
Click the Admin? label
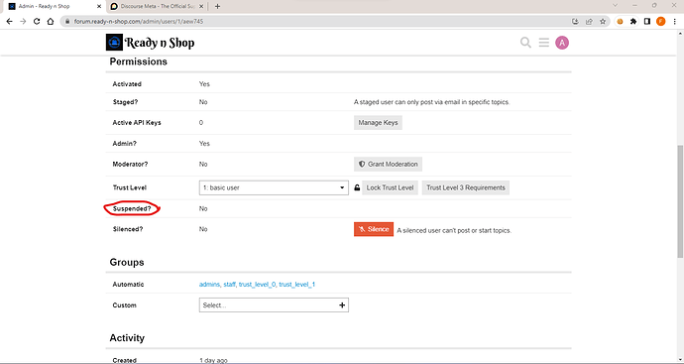(124, 144)
